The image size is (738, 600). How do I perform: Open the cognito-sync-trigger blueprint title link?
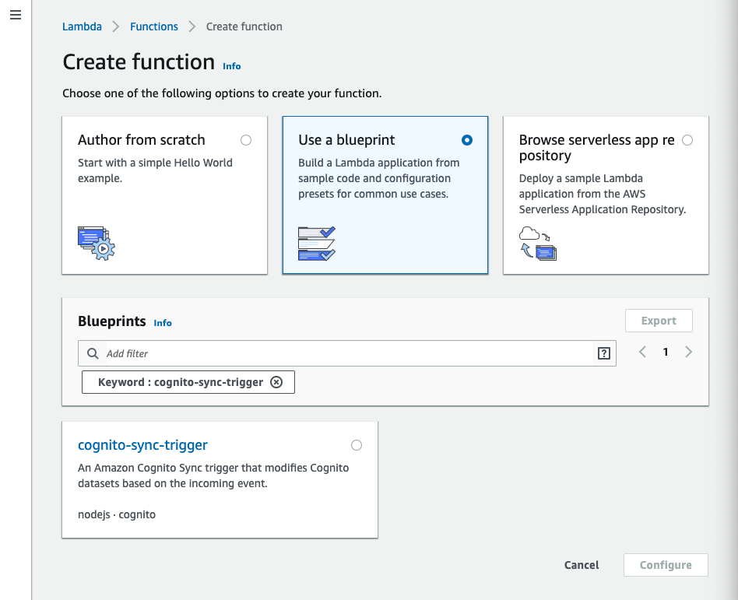point(142,444)
